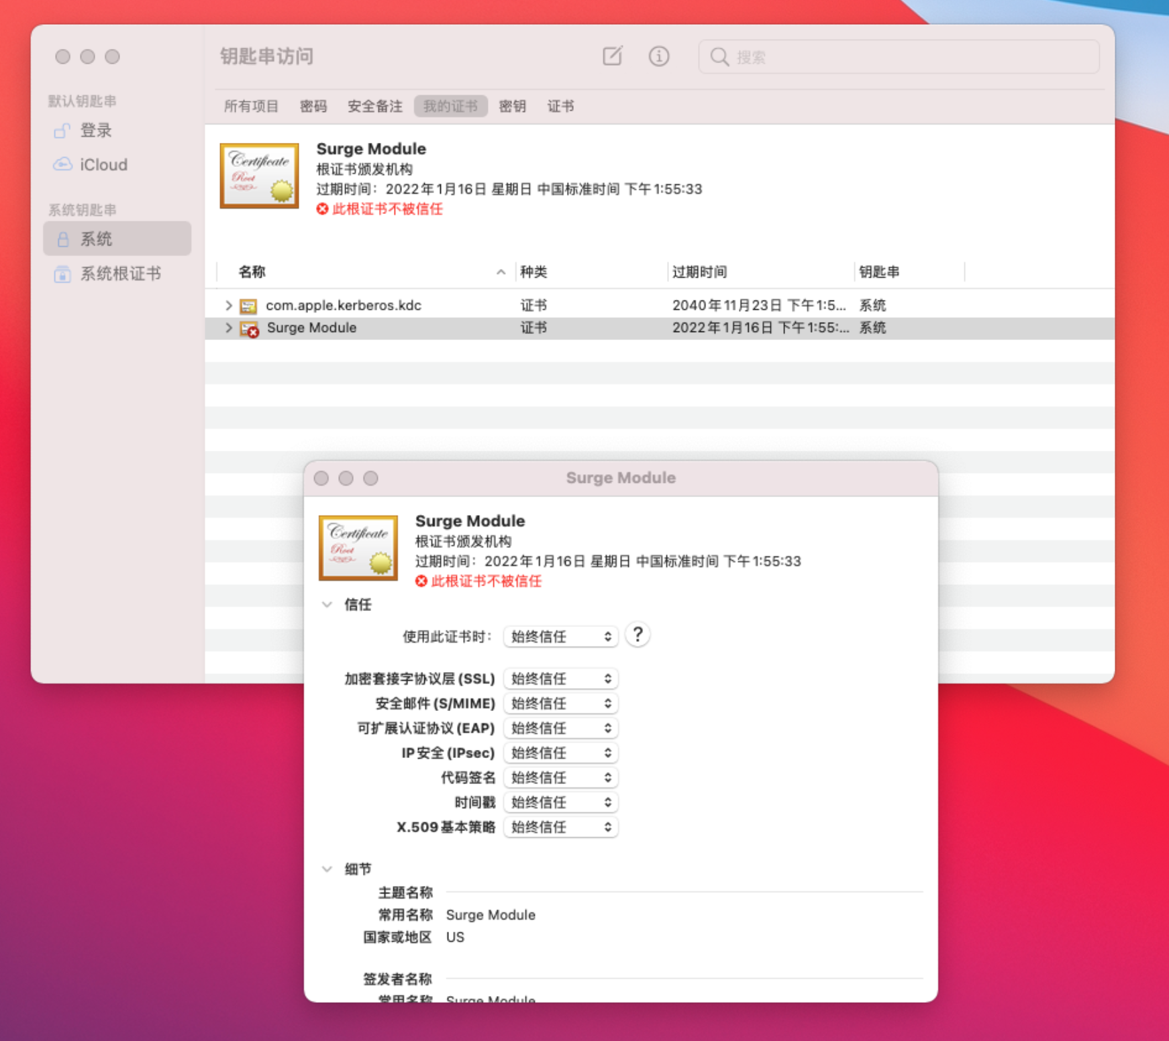Screen dimensions: 1169x1041
Task: Select the 系统根证书 keychain in sidebar
Action: tap(117, 274)
